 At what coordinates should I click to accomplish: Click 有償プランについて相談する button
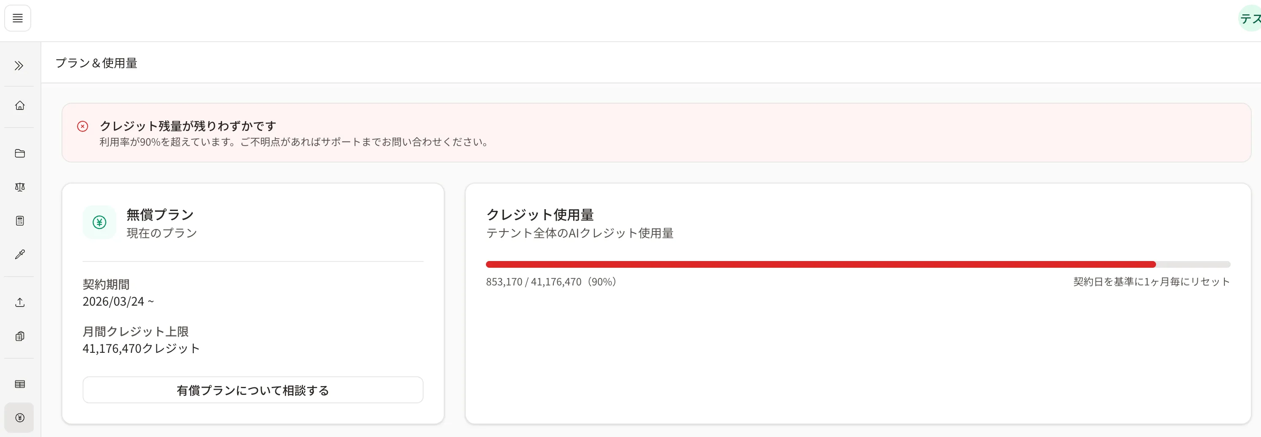(252, 390)
